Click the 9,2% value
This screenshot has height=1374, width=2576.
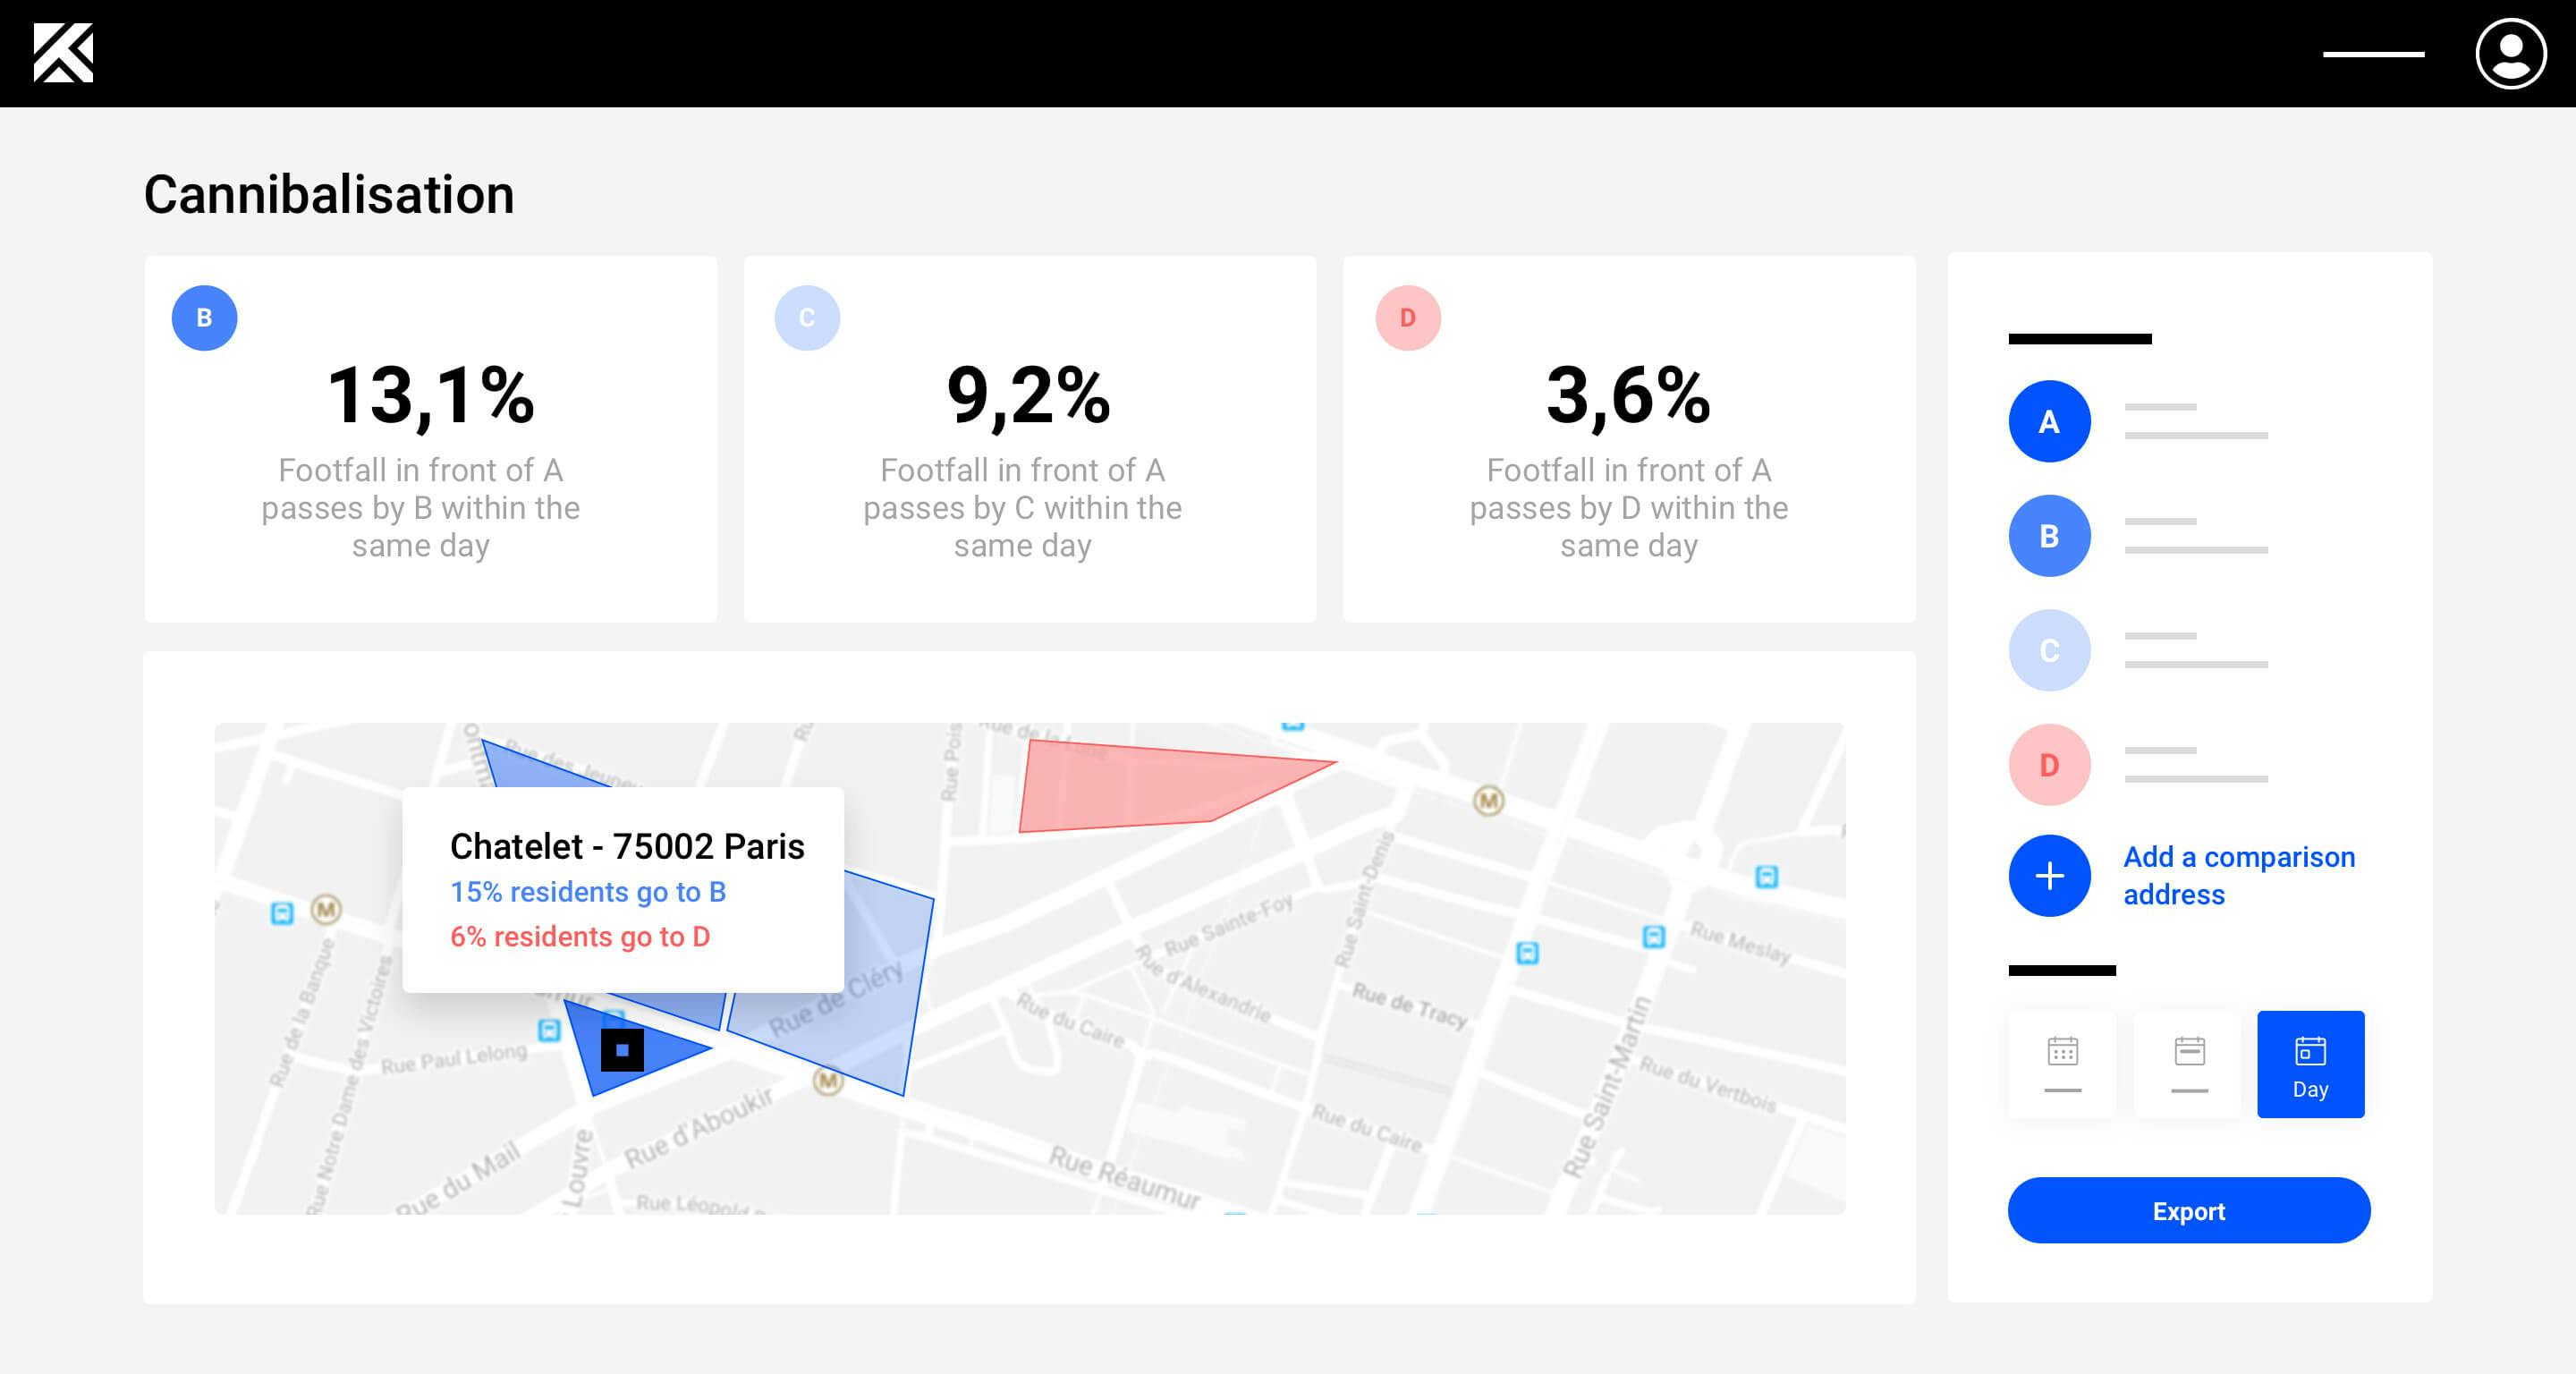click(x=1029, y=396)
